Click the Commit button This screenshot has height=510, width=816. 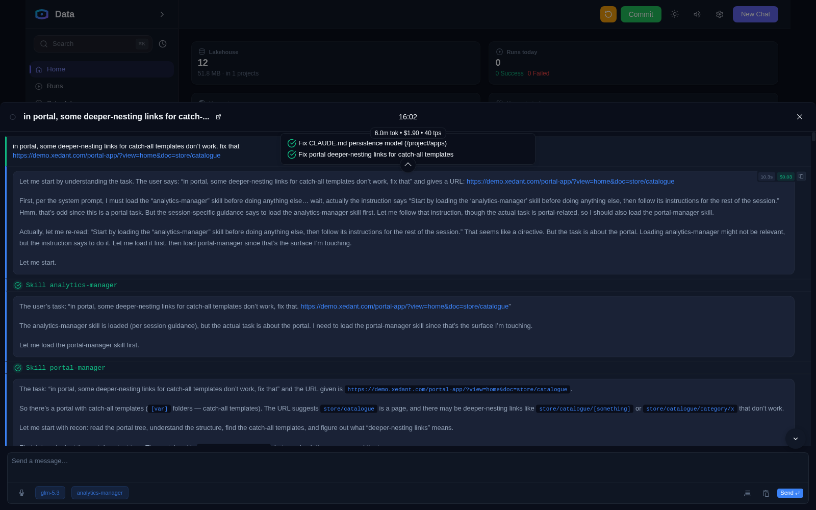[x=641, y=14]
